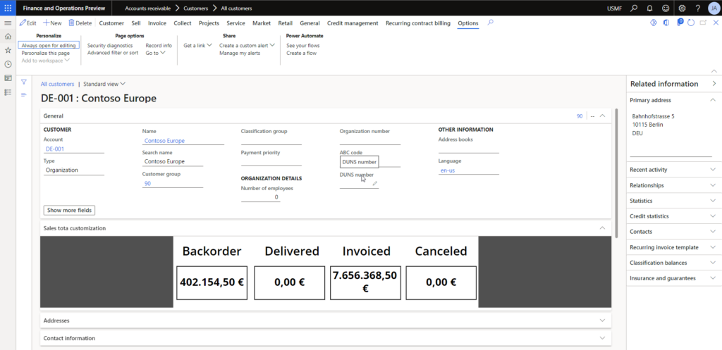Image resolution: width=722 pixels, height=350 pixels.
Task: Expand the Addresses fasttab
Action: pos(602,320)
